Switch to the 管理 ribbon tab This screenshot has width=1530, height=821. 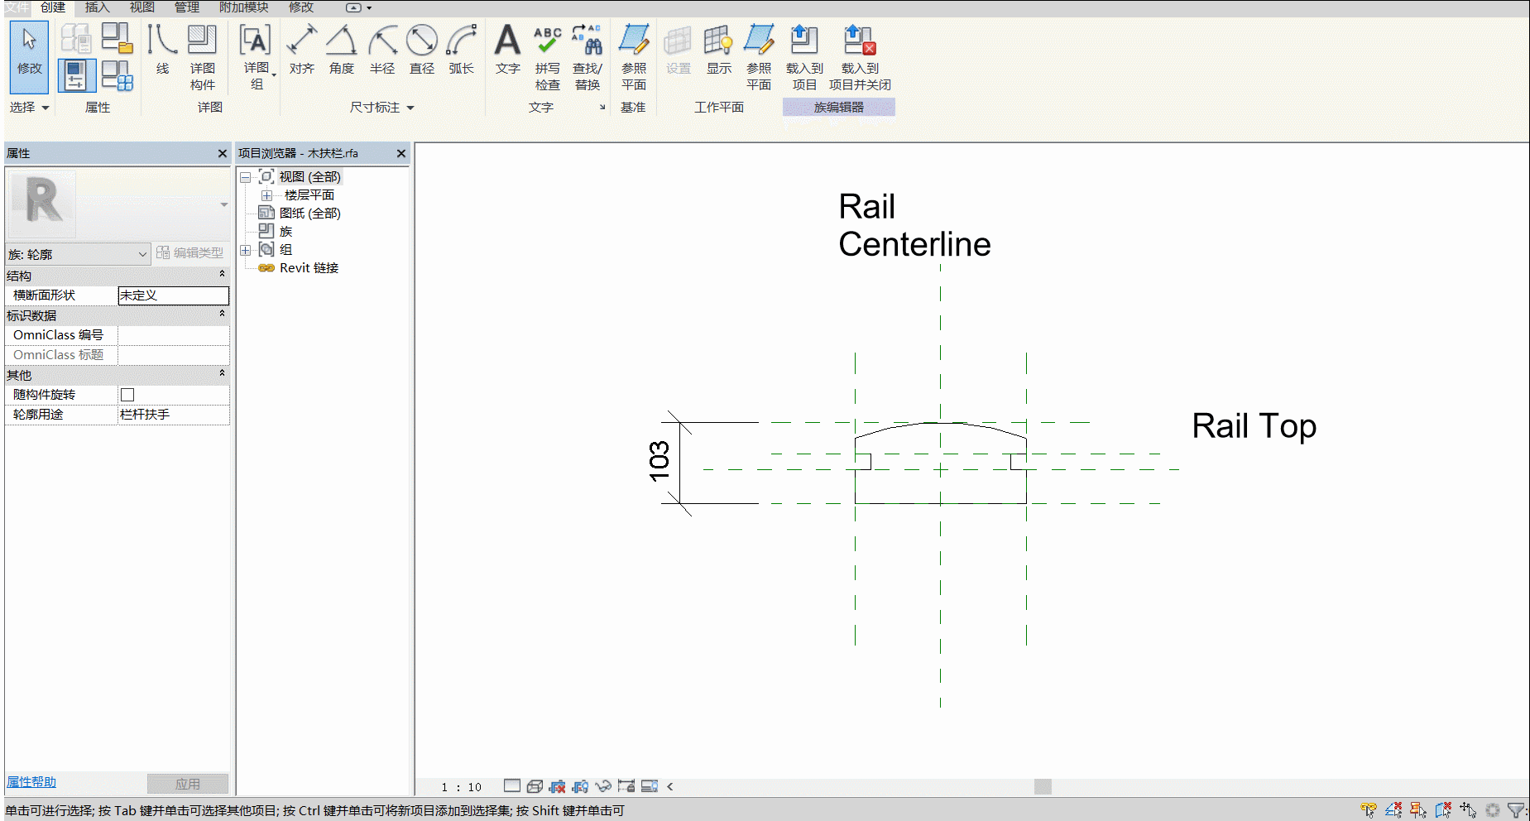tap(186, 7)
